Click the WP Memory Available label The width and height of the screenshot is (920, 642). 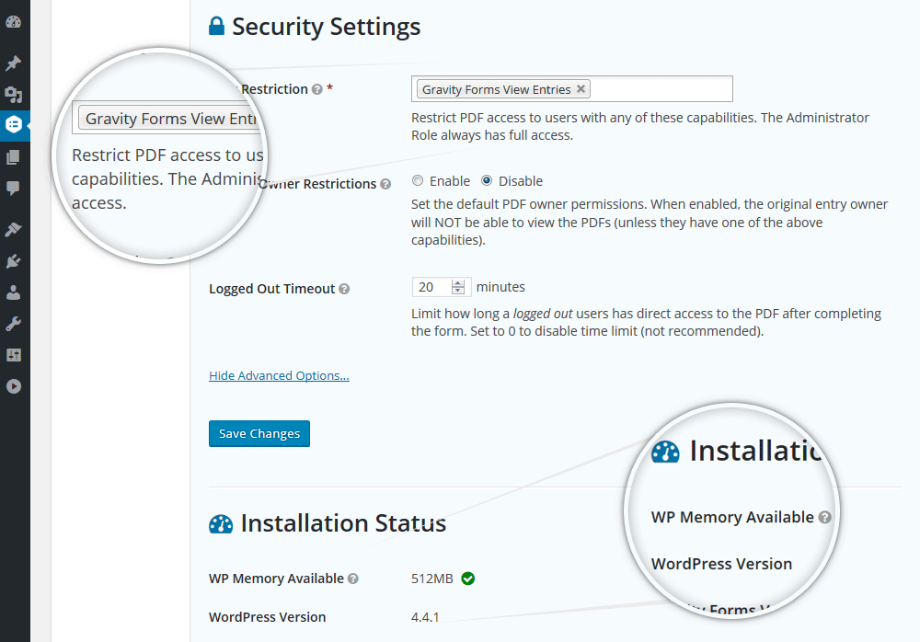(x=276, y=579)
